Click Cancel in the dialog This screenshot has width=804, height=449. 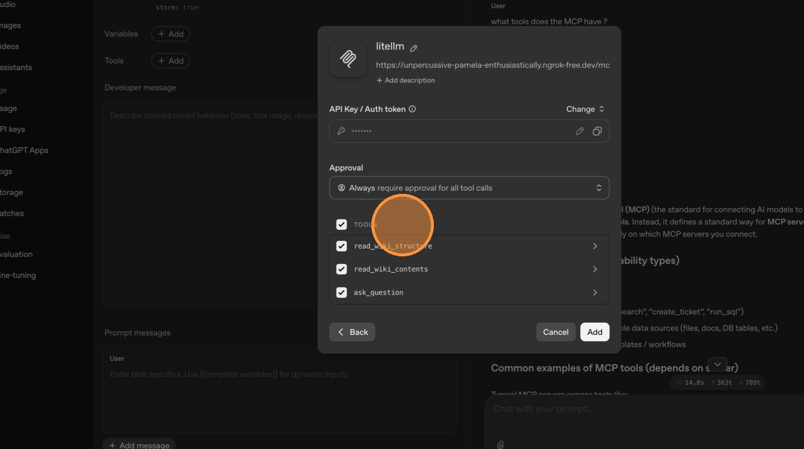(x=556, y=332)
